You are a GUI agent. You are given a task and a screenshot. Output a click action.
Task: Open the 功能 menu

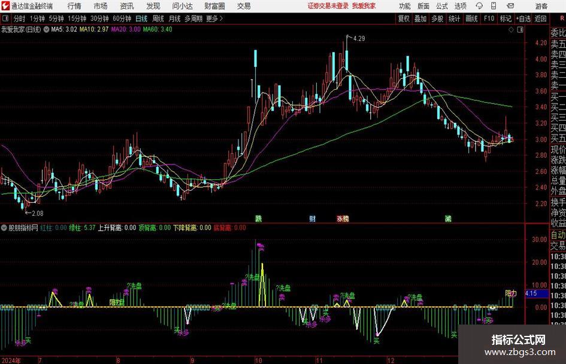[x=404, y=6]
